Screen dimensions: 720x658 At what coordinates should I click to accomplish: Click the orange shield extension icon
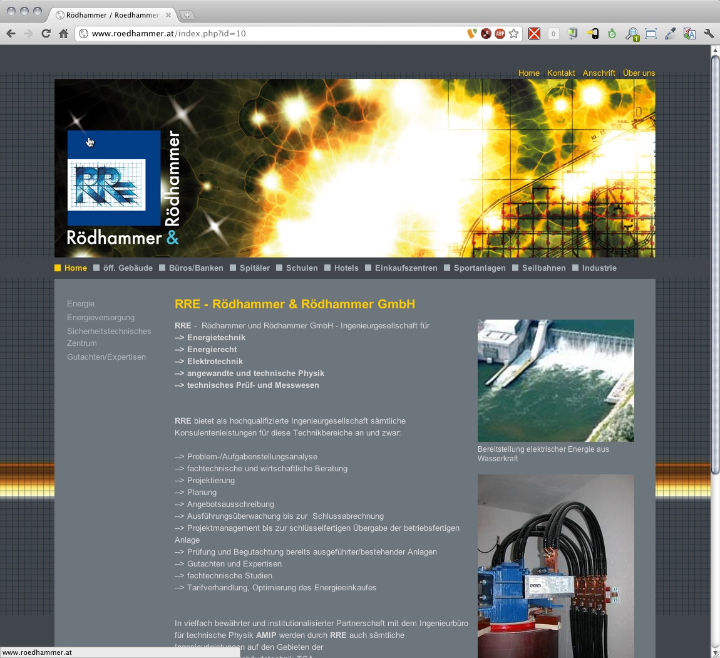click(471, 34)
